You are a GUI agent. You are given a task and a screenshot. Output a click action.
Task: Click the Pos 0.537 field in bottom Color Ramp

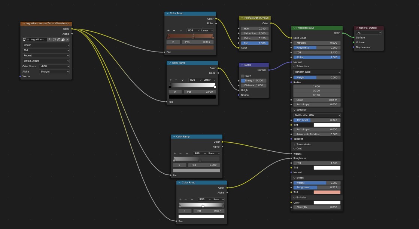[x=209, y=211]
